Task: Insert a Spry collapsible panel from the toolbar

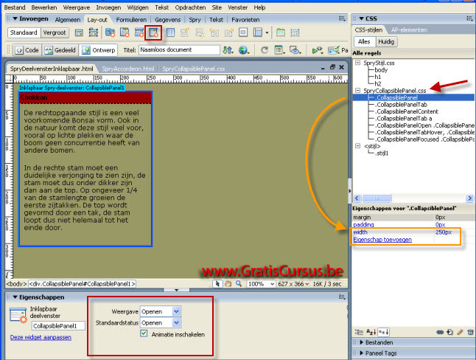Action: coord(153,32)
